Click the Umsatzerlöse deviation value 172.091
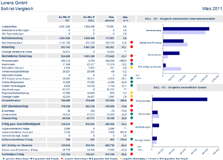 coord(110,27)
